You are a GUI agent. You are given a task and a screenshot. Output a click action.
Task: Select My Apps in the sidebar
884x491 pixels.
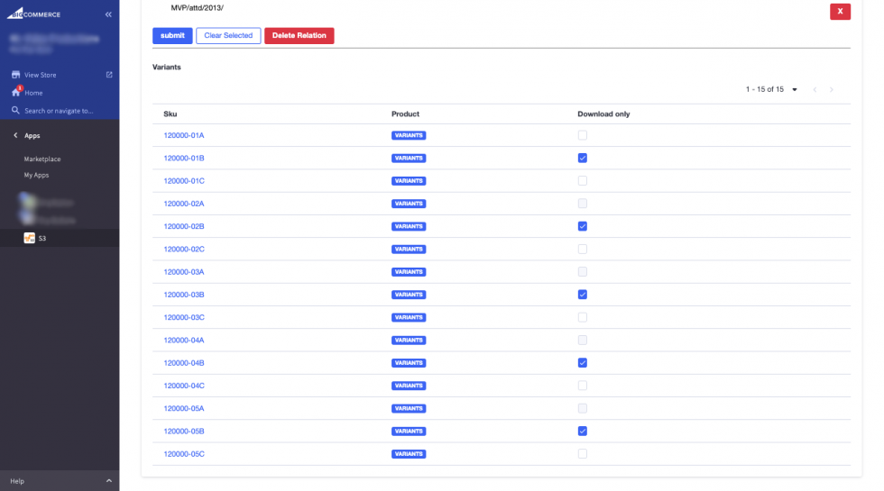[36, 175]
